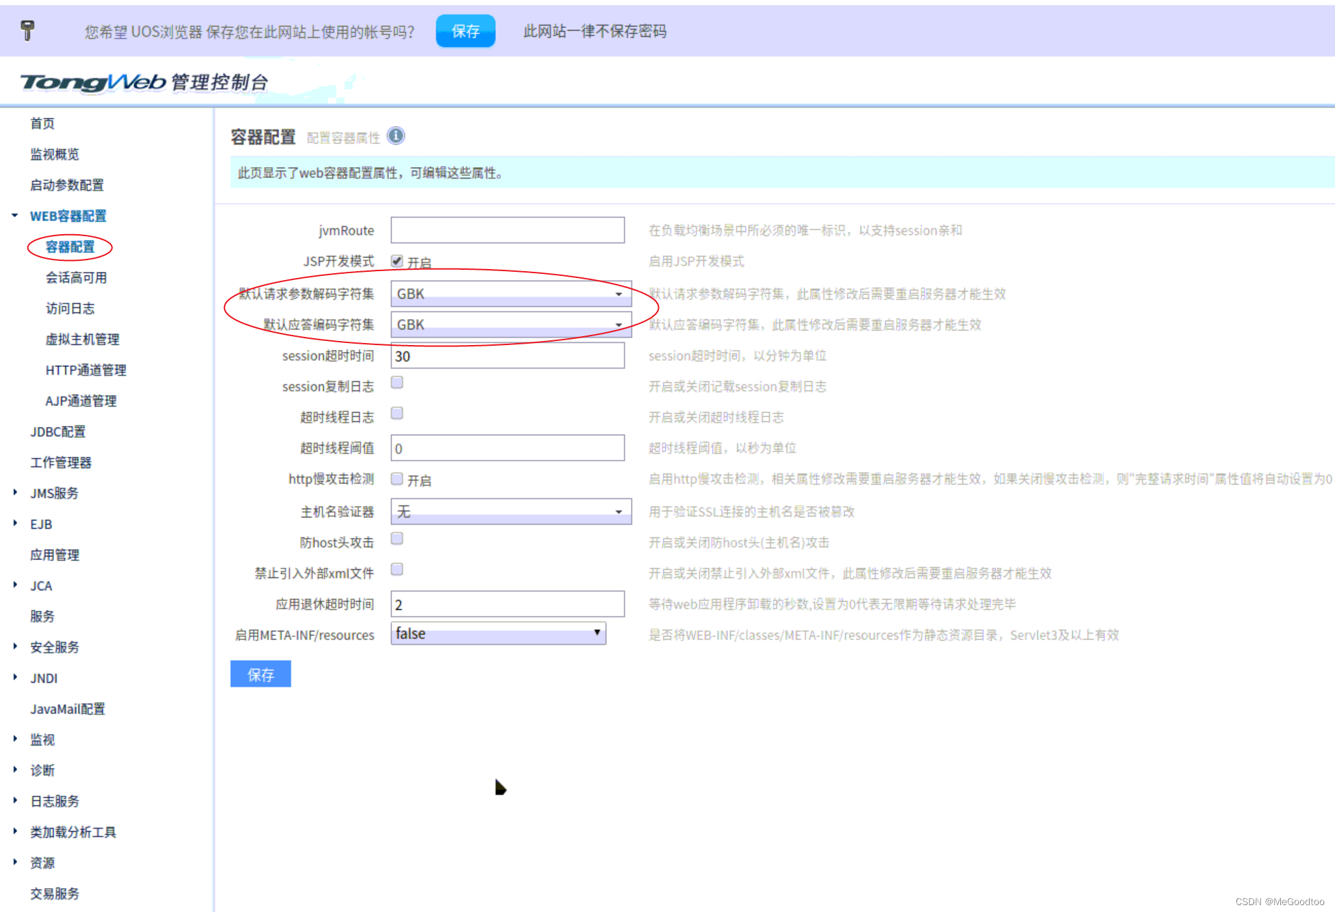Click the jvmRoute input field
Viewport: 1335px width, 912px height.
[507, 230]
